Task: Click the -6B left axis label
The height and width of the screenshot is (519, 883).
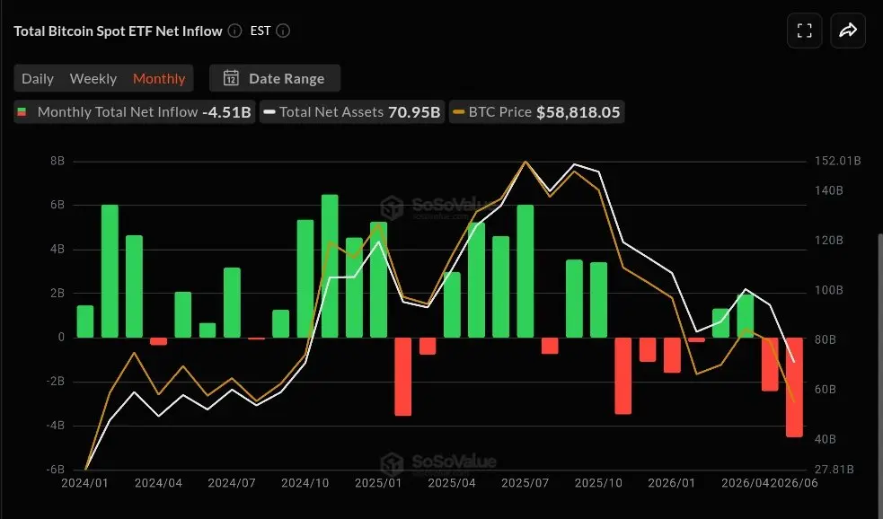Action: pyautogui.click(x=56, y=470)
